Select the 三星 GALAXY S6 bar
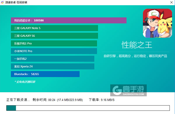Image resolution: width=175 pixels, height=114 pixels. tap(55, 36)
